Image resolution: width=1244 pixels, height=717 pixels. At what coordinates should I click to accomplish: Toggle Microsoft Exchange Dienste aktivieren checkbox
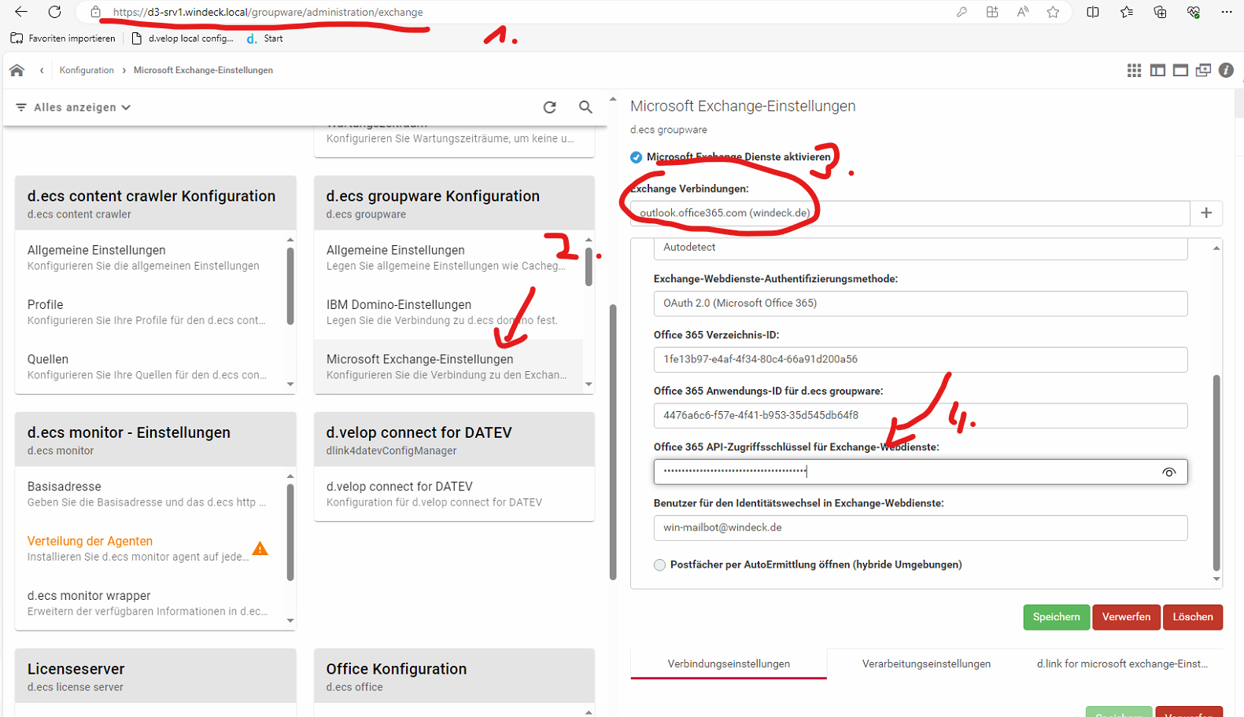coord(637,157)
